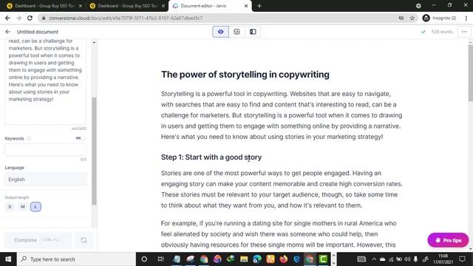The width and height of the screenshot is (473, 266).
Task: Toggle the Keywords switch
Action: click(80, 138)
